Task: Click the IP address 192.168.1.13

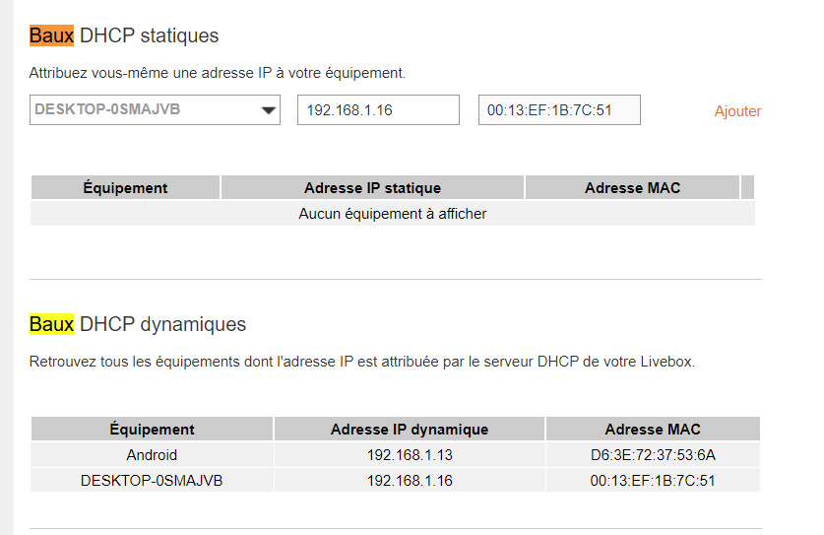Action: point(410,455)
